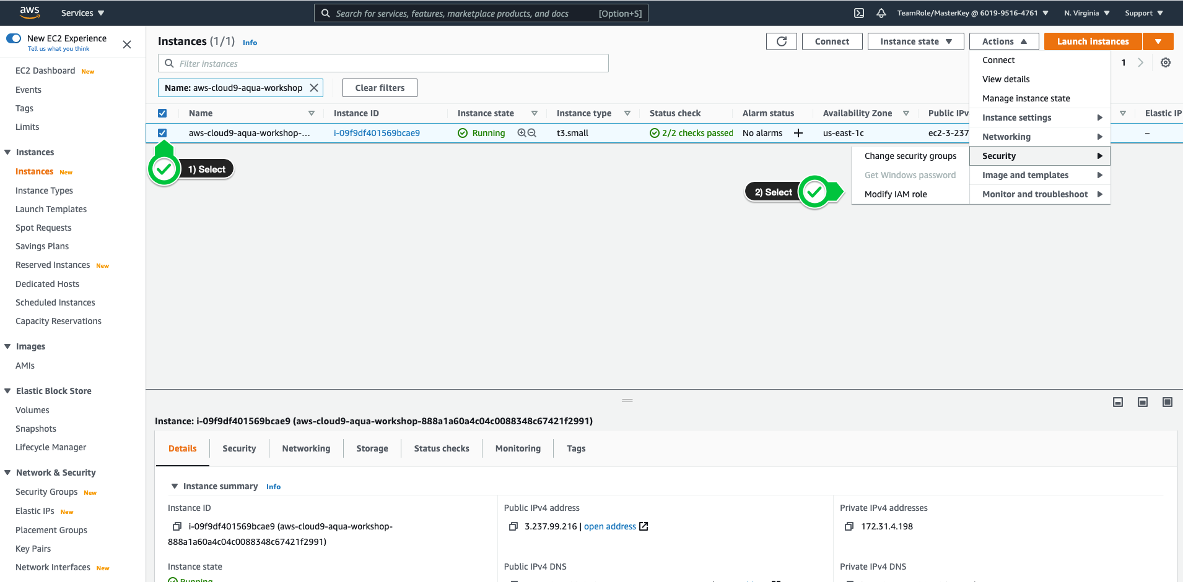Remove the aws-cloud9-aqua-workshop name filter
Screen dimensions: 1183x582
pyautogui.click(x=314, y=88)
